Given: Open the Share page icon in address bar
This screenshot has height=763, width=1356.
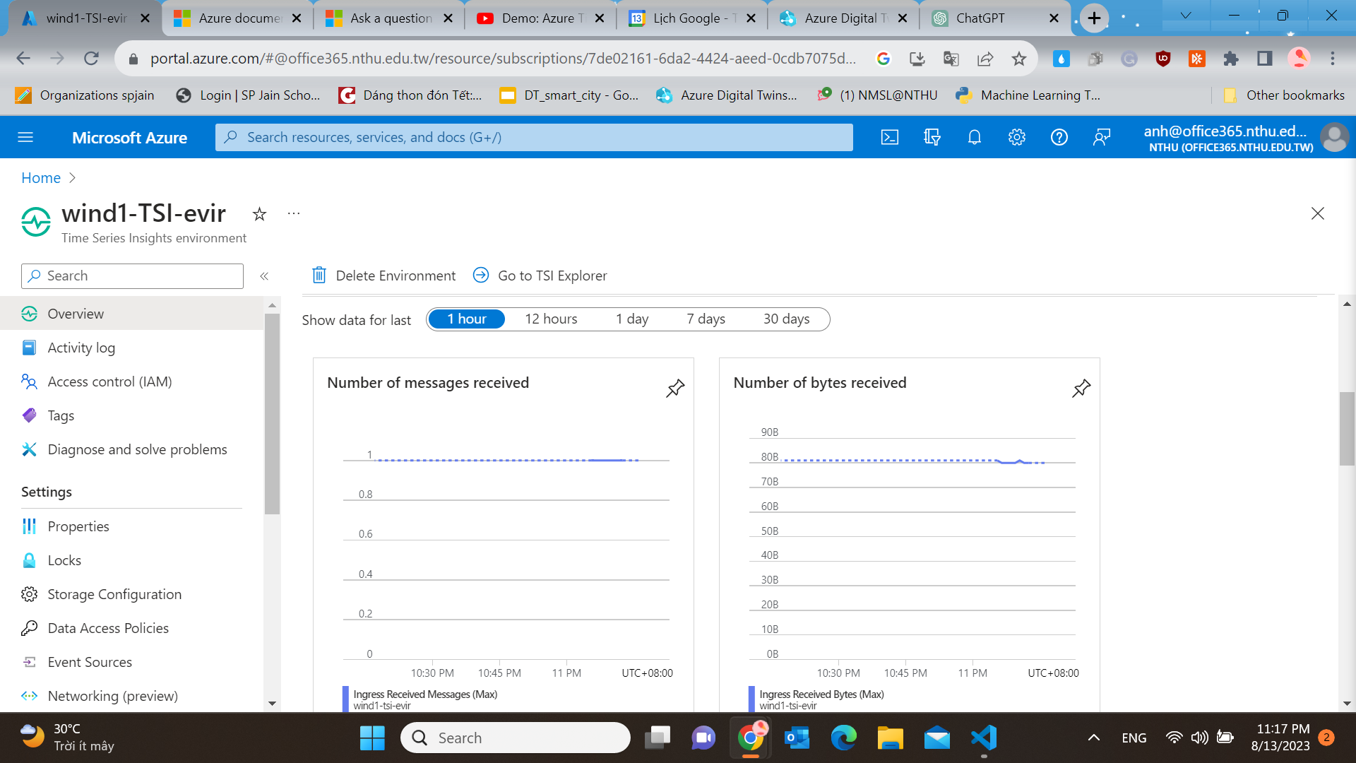Looking at the screenshot, I should pyautogui.click(x=985, y=59).
